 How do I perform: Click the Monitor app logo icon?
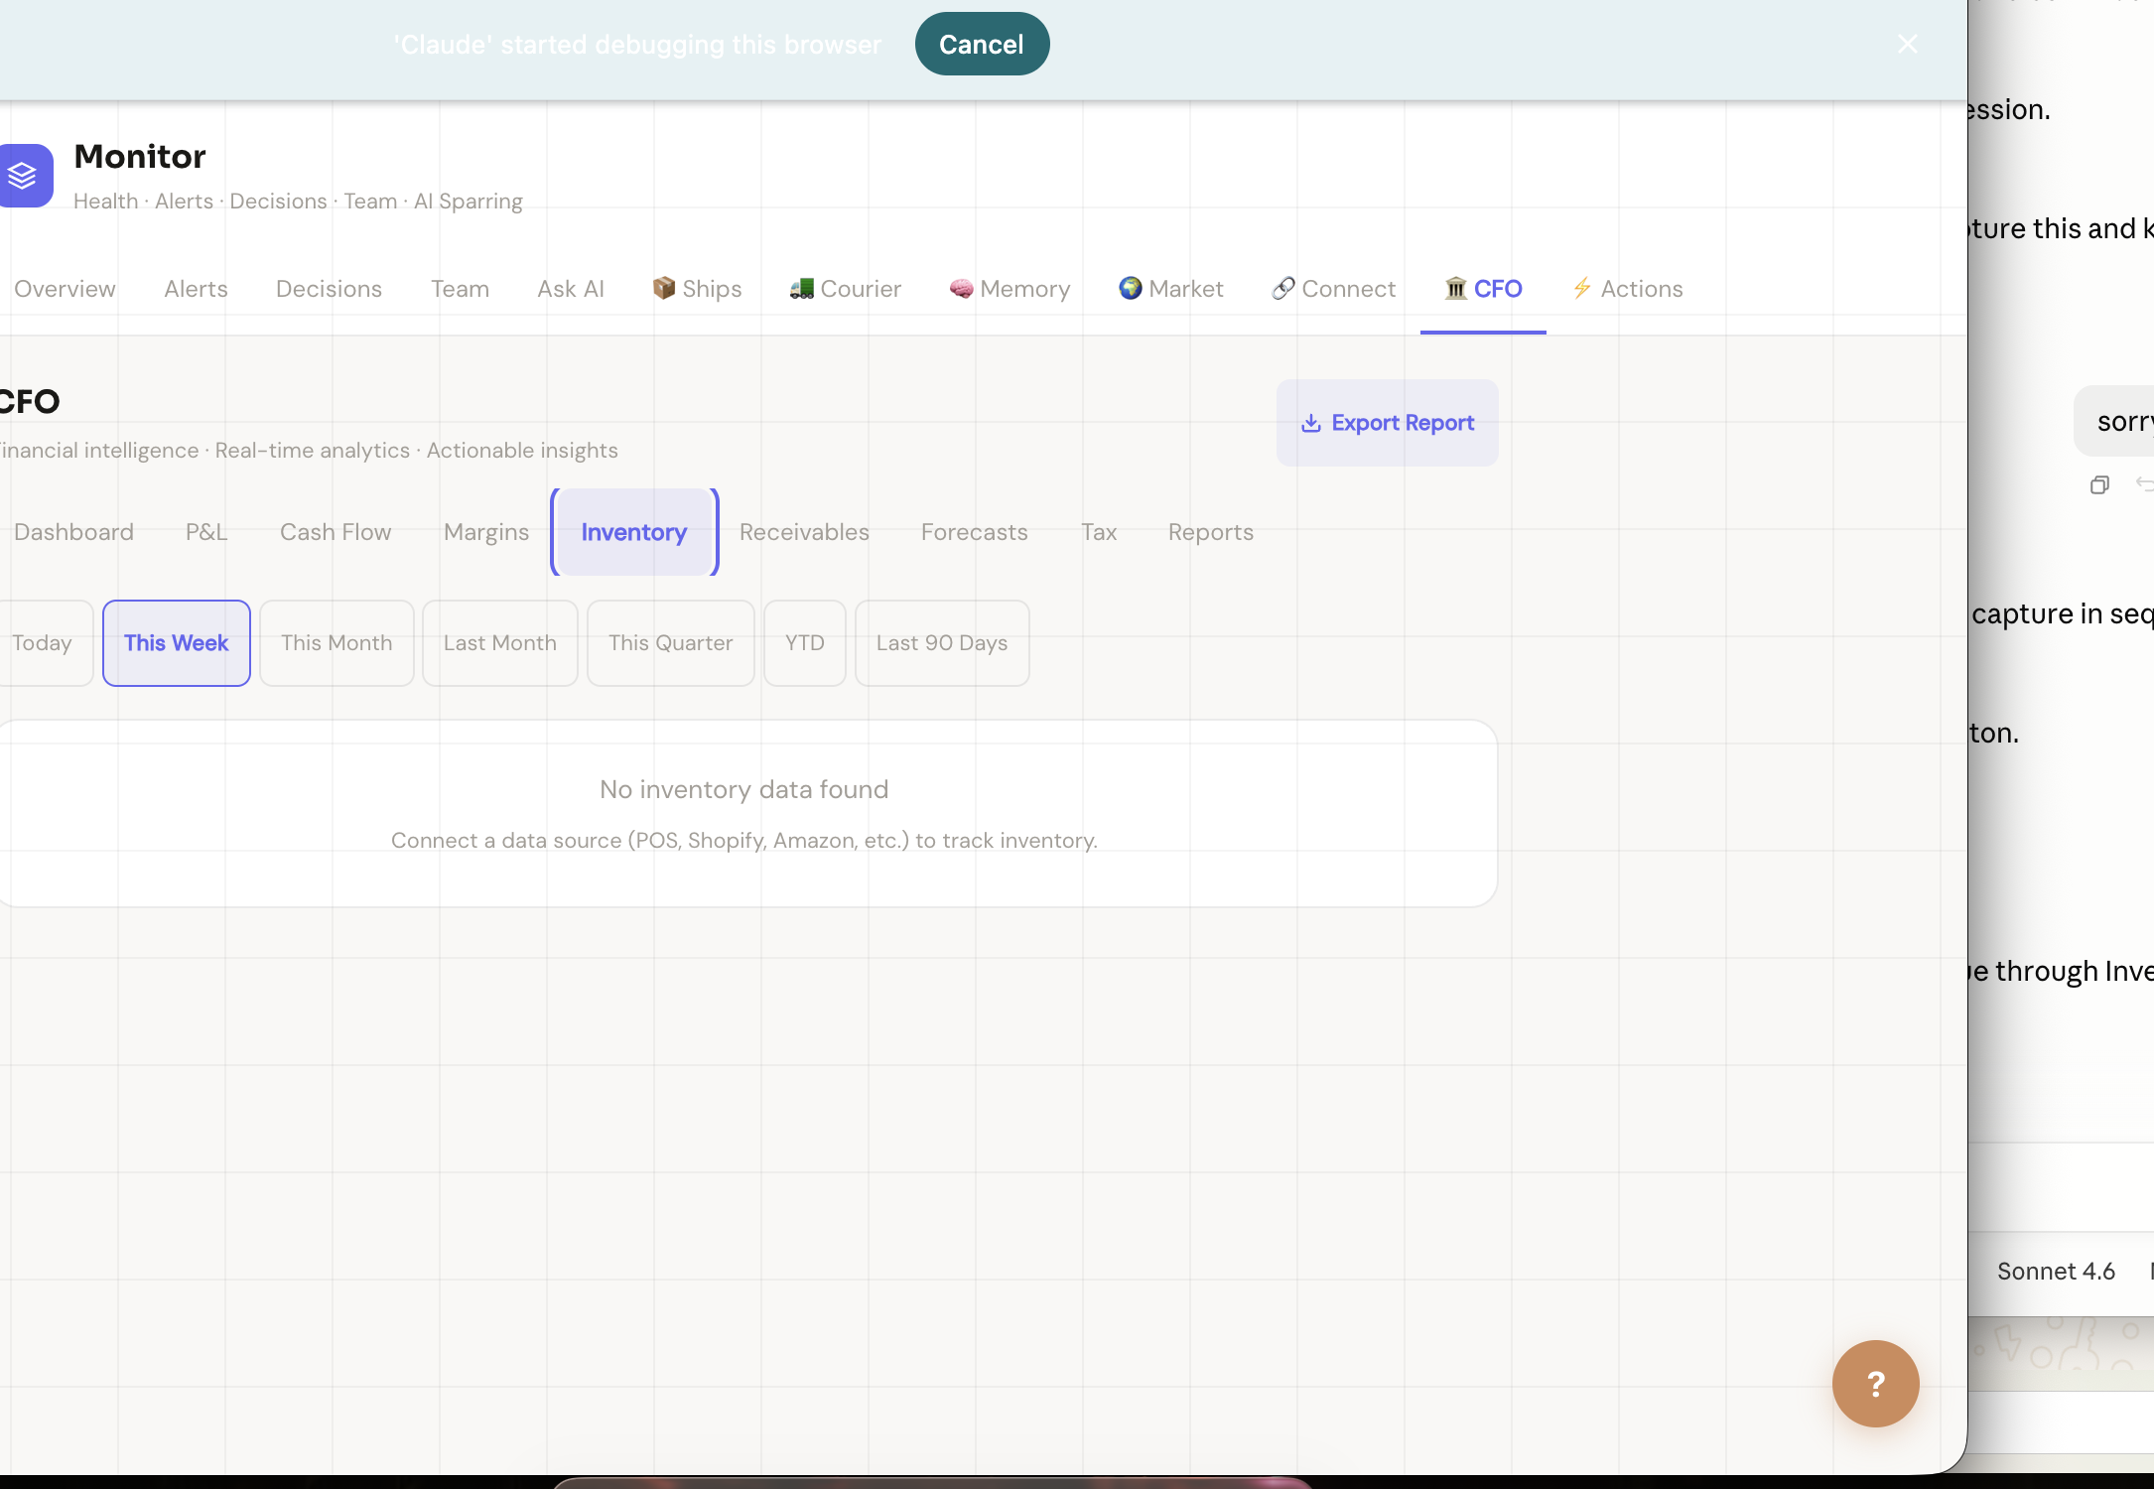25,176
